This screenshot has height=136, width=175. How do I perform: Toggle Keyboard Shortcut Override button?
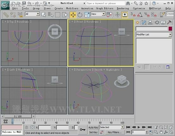tap(125, 15)
